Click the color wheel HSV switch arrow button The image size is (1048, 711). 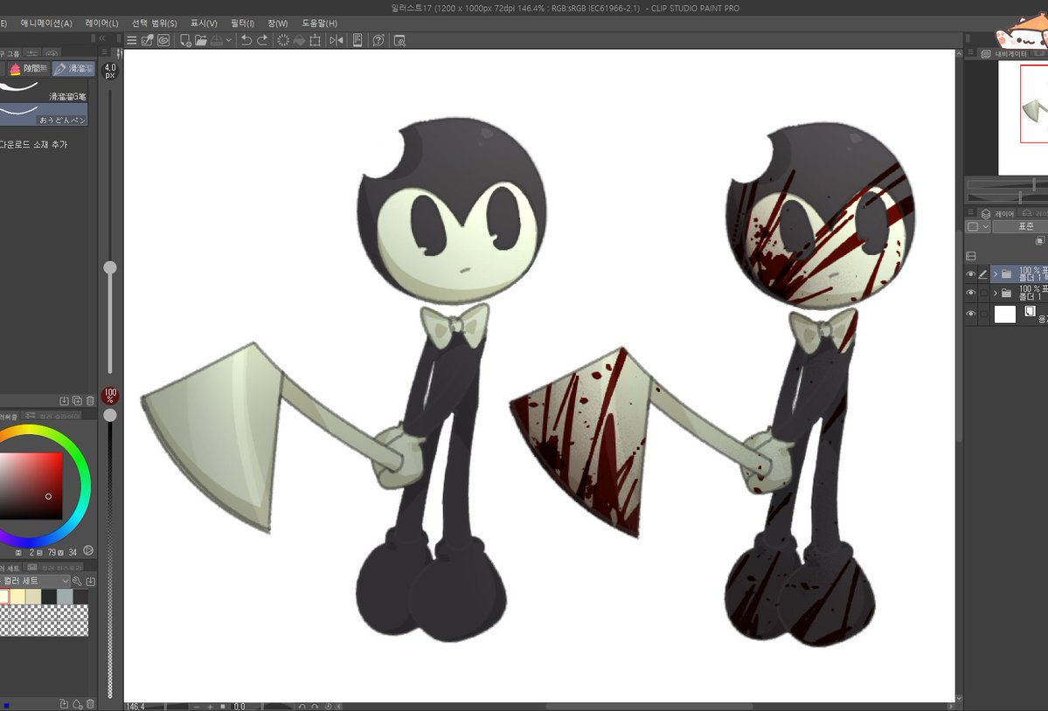click(87, 551)
